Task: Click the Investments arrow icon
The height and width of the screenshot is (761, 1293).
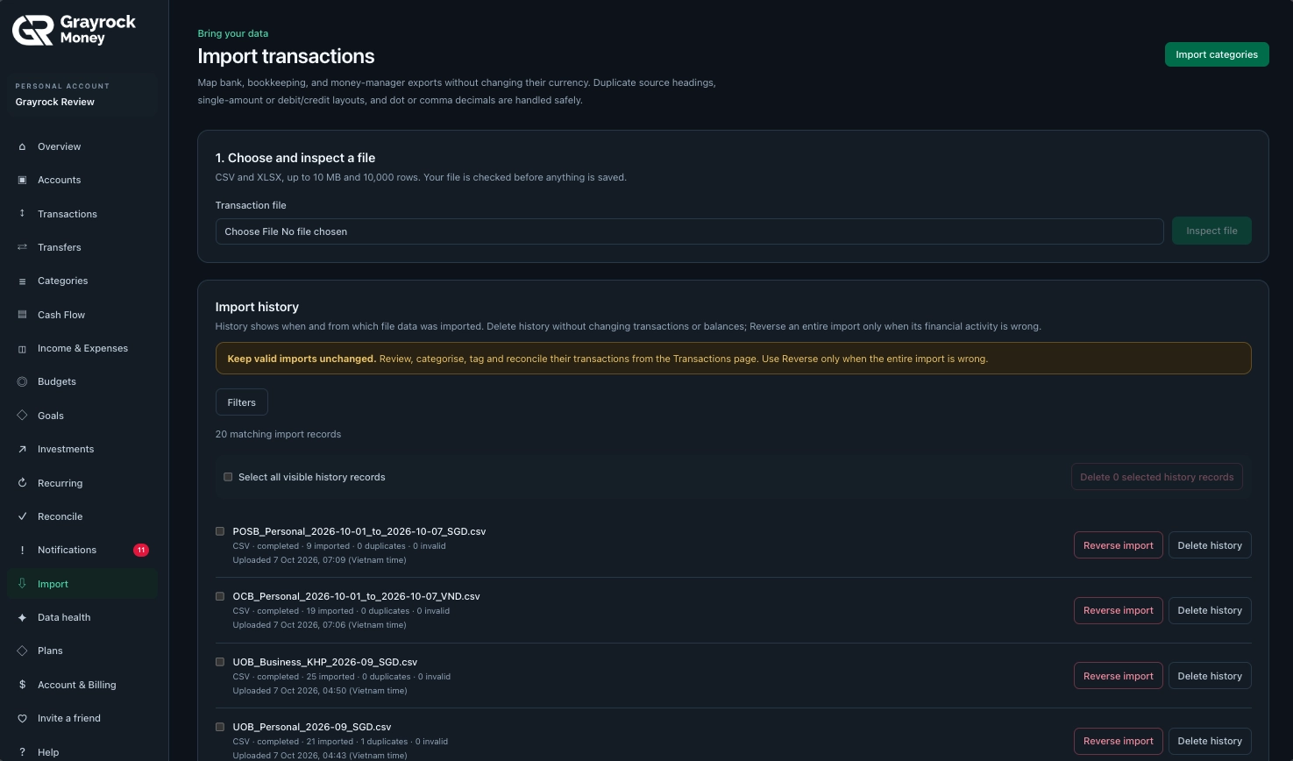Action: click(22, 449)
